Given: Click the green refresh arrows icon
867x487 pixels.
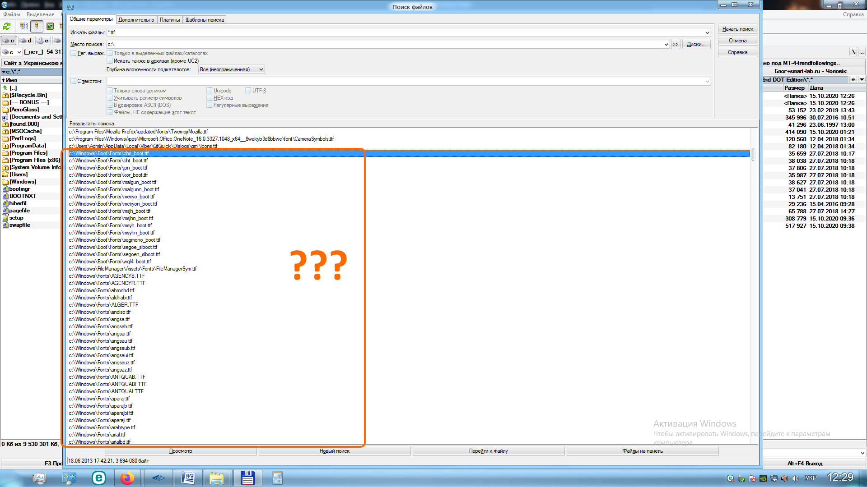Looking at the screenshot, I should [x=7, y=27].
